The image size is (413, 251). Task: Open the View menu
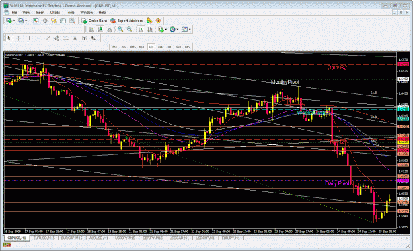coord(26,13)
